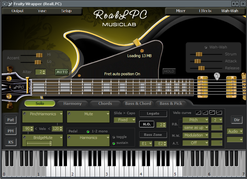Toggle the BridgeMute enable LED
The height and width of the screenshot is (179, 247).
click(24, 137)
